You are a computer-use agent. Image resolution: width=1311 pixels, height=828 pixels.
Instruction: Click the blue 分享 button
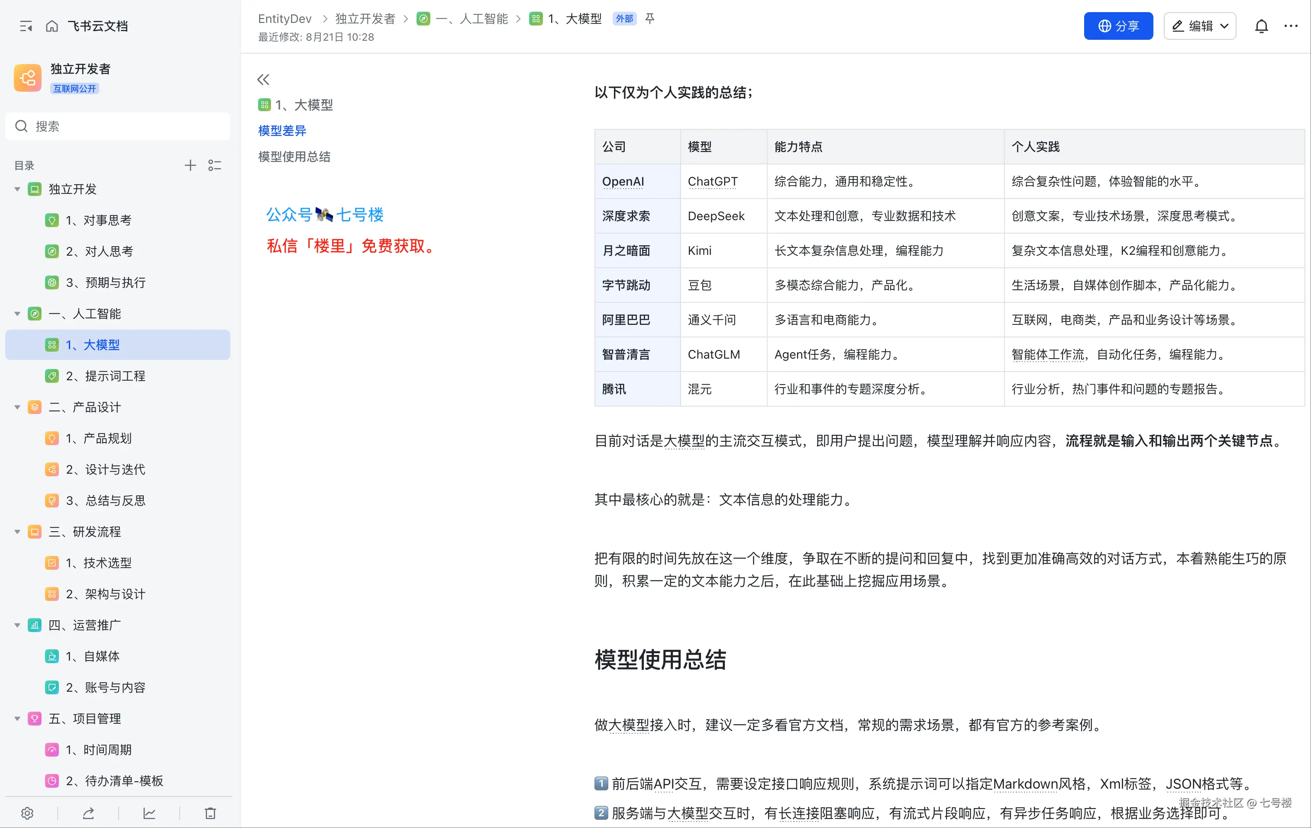click(x=1118, y=26)
